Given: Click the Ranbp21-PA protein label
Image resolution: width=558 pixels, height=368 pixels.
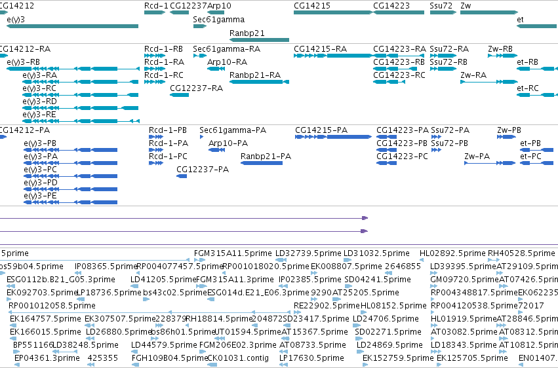Looking at the screenshot, I should click(x=266, y=156).
